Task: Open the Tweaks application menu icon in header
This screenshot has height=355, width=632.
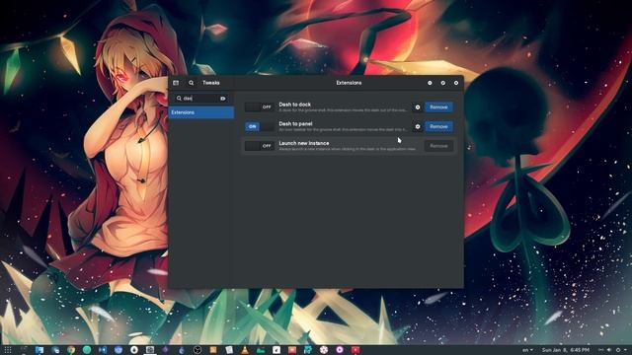Action: point(176,83)
